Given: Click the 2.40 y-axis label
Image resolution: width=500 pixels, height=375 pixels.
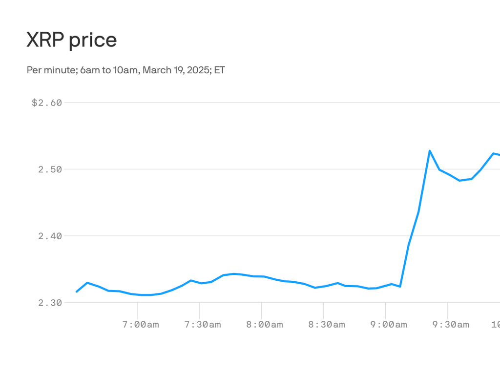Looking at the screenshot, I should (49, 236).
